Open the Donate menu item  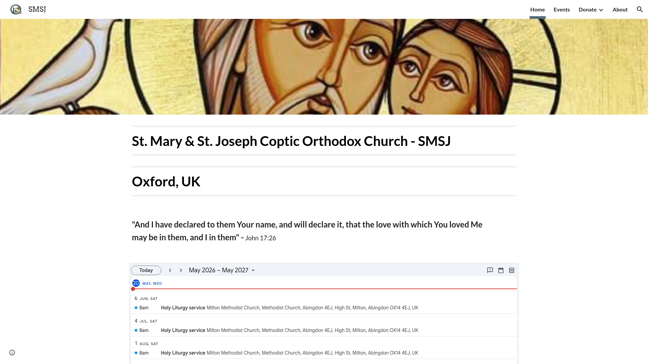click(x=588, y=9)
